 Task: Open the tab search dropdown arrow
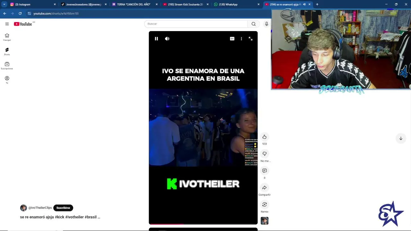point(4,4)
